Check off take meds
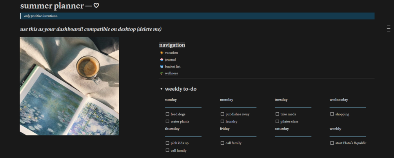 click(x=277, y=114)
